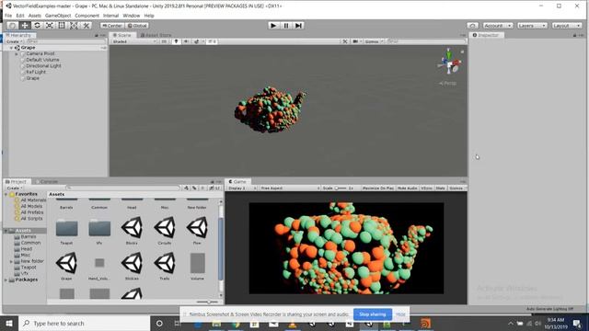Open the GameObject menu

58,16
